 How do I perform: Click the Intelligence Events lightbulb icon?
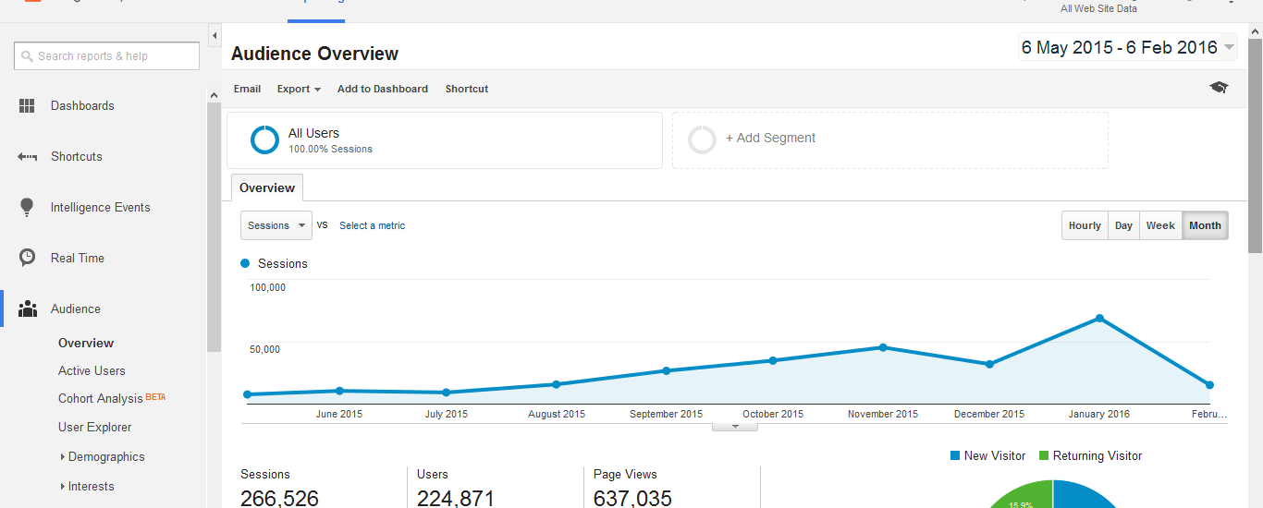[x=27, y=208]
